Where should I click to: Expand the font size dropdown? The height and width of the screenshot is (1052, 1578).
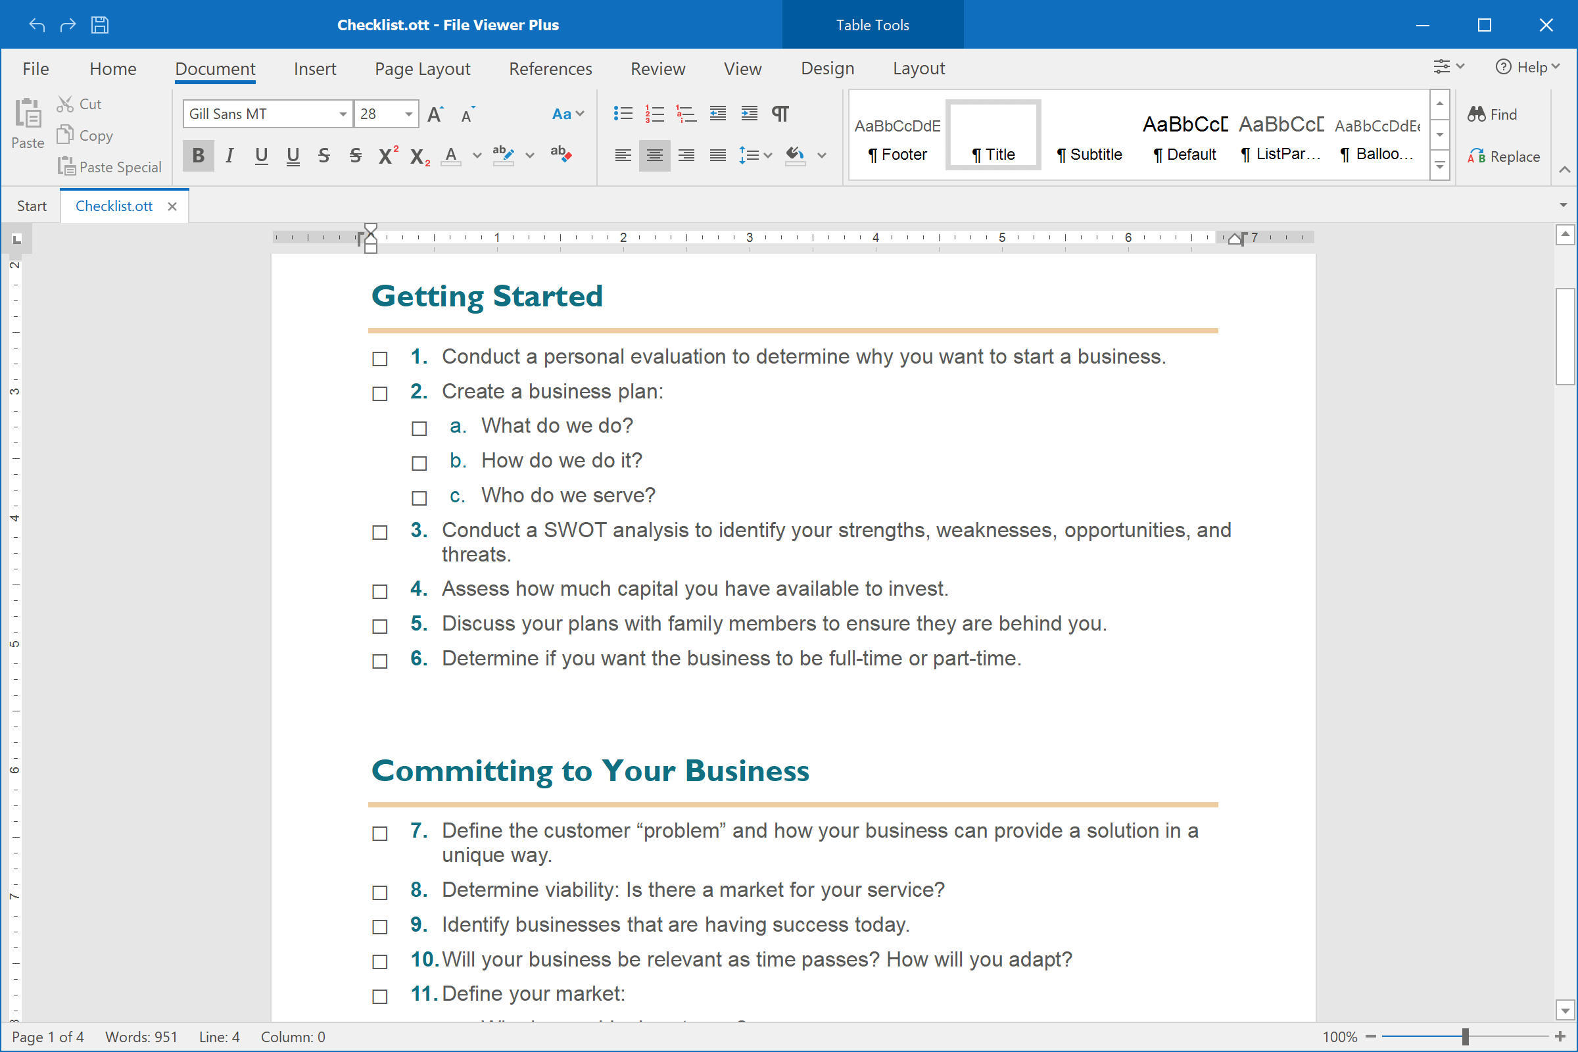409,113
